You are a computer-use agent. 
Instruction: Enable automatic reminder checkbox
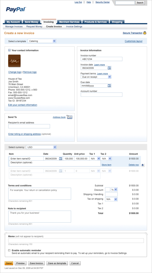[x=9, y=250]
